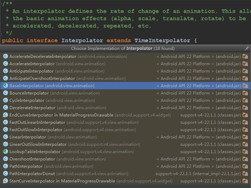The width and height of the screenshot is (251, 188).
Task: Click the icon beside LookupTableInterpolator
Action: coord(5,152)
